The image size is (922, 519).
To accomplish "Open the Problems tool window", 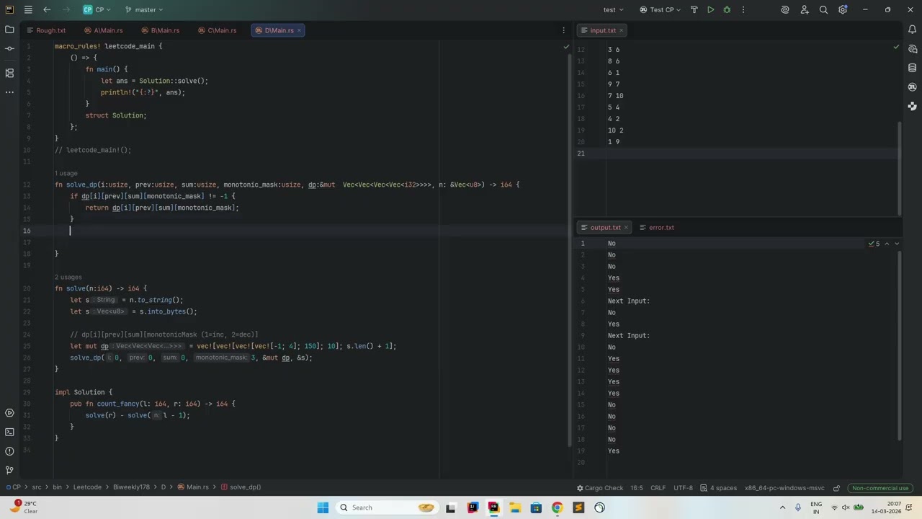I will coord(9,451).
